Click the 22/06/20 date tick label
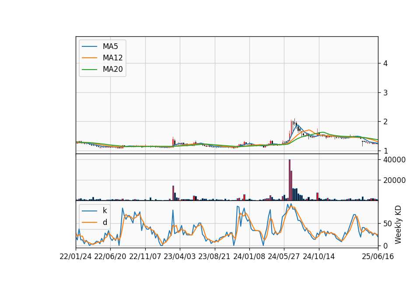This screenshot has width=420, height=302. [110, 256]
